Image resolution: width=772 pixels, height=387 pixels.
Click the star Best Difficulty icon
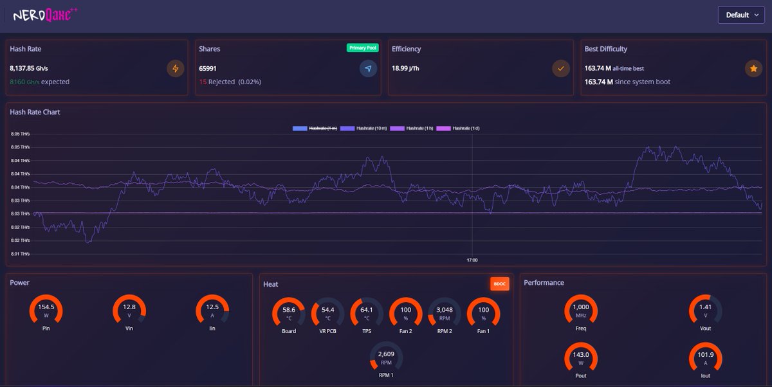click(754, 68)
